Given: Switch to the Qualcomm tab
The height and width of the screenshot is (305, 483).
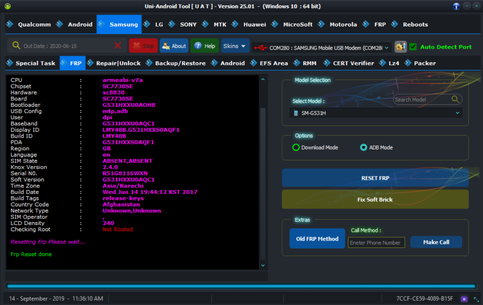Looking at the screenshot, I should coord(34,24).
